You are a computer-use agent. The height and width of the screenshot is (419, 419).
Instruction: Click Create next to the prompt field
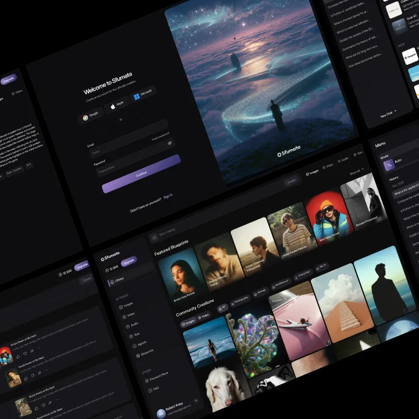291,181
